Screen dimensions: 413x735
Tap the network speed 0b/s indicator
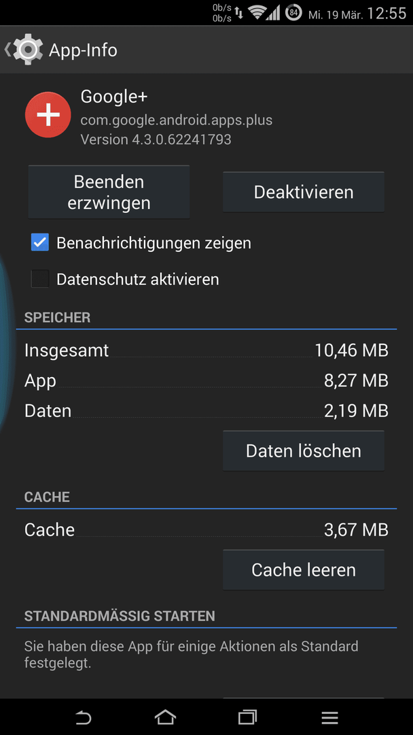(222, 13)
